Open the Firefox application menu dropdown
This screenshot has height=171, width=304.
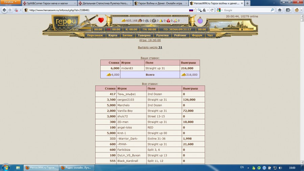click(x=10, y=2)
